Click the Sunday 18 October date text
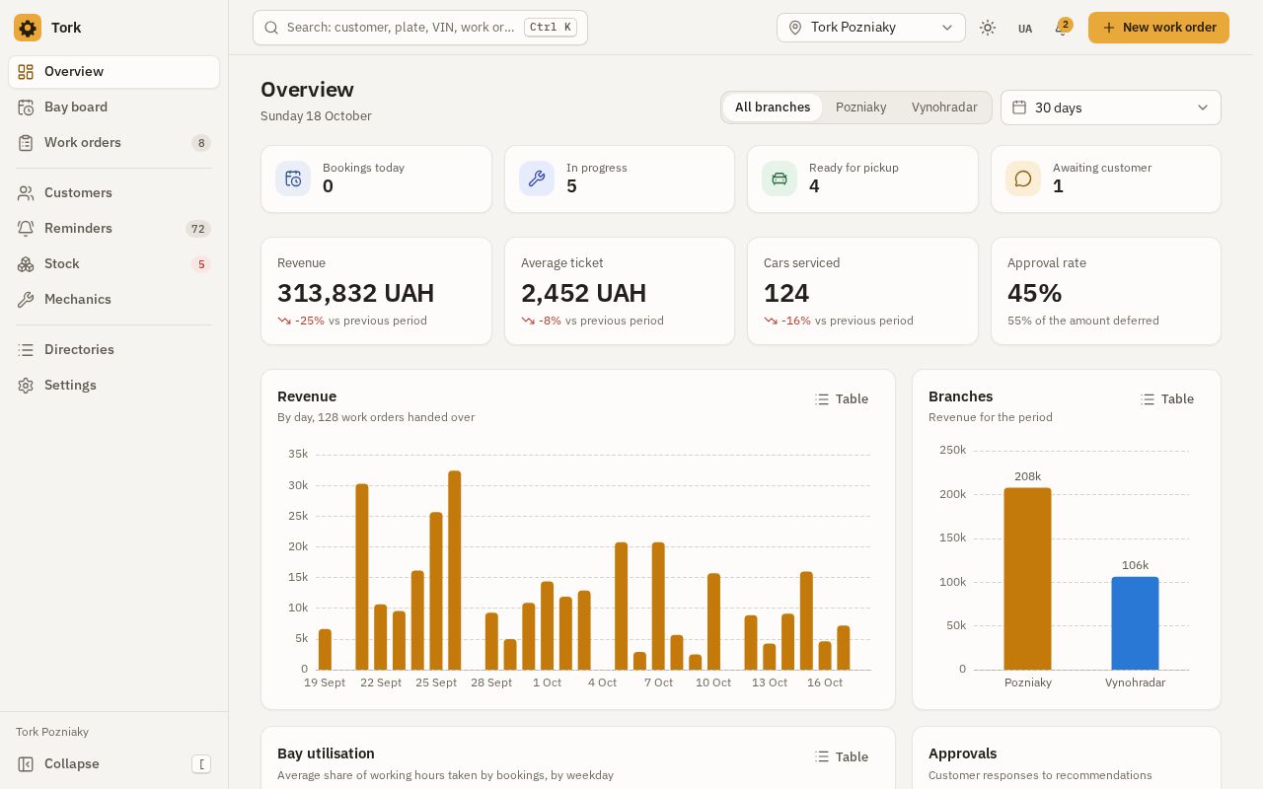Image resolution: width=1263 pixels, height=789 pixels. (x=316, y=116)
